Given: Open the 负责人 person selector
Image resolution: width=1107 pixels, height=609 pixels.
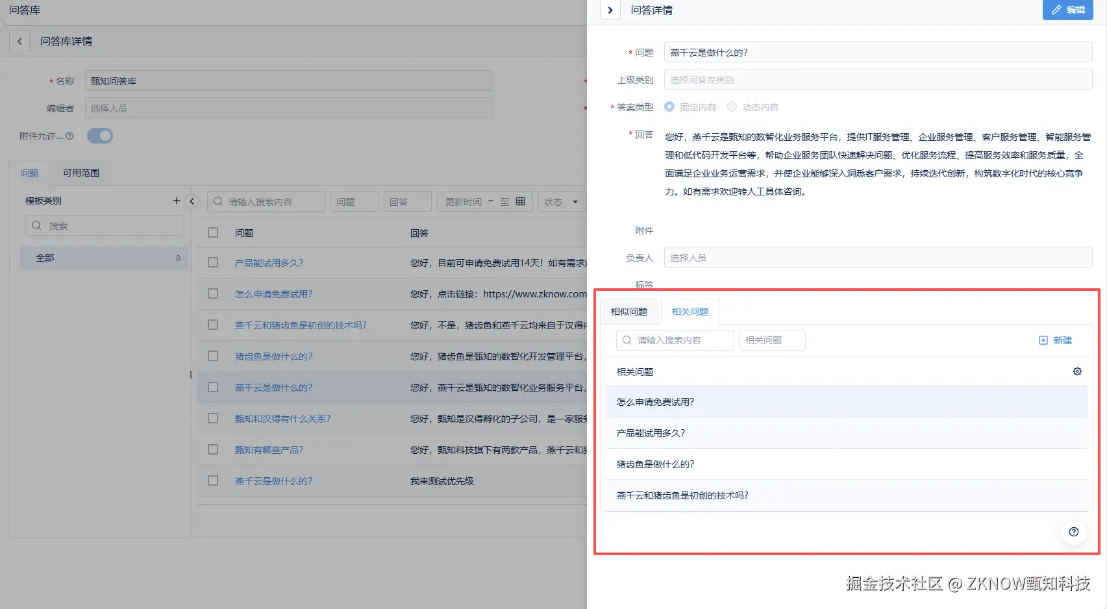Looking at the screenshot, I should (x=878, y=258).
